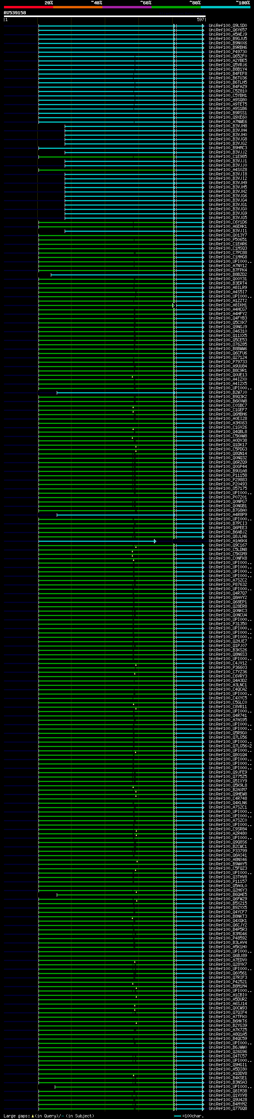Select hit label UniRef100_B8B1Y4
Screen dimensions: 254x1119
[x=227, y=69]
